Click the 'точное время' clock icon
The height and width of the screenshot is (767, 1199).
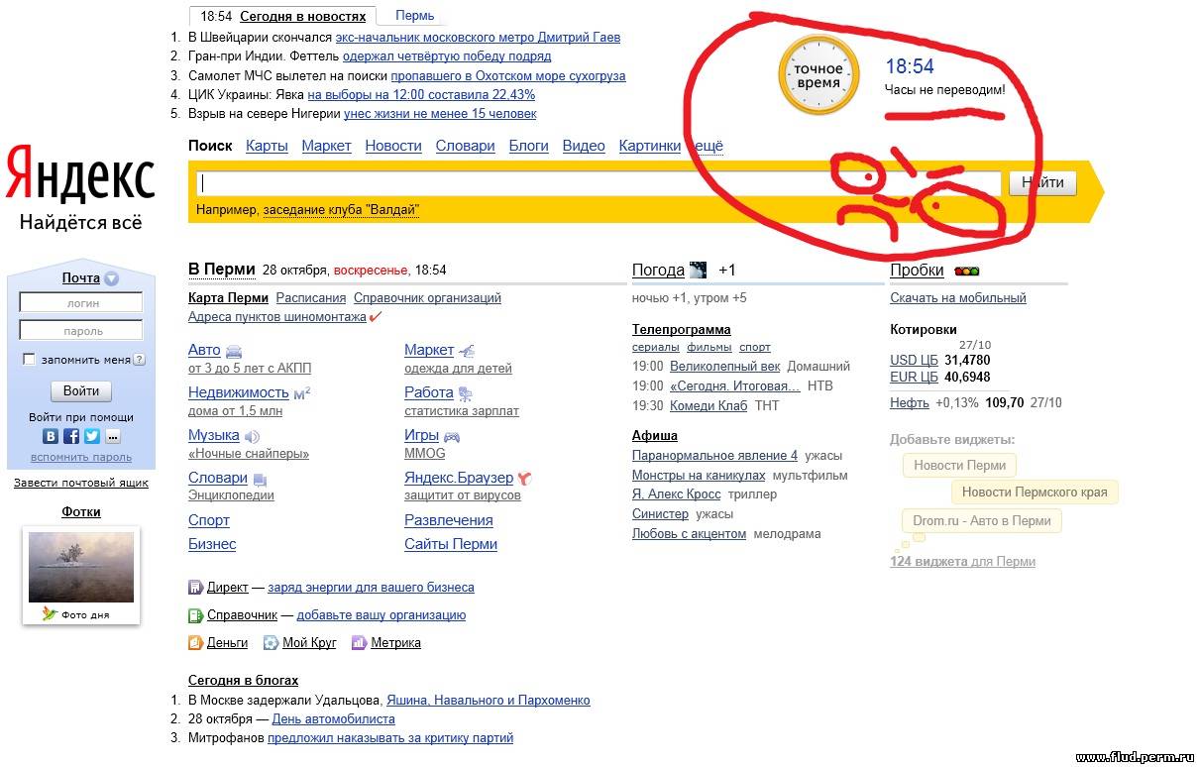[x=817, y=75]
